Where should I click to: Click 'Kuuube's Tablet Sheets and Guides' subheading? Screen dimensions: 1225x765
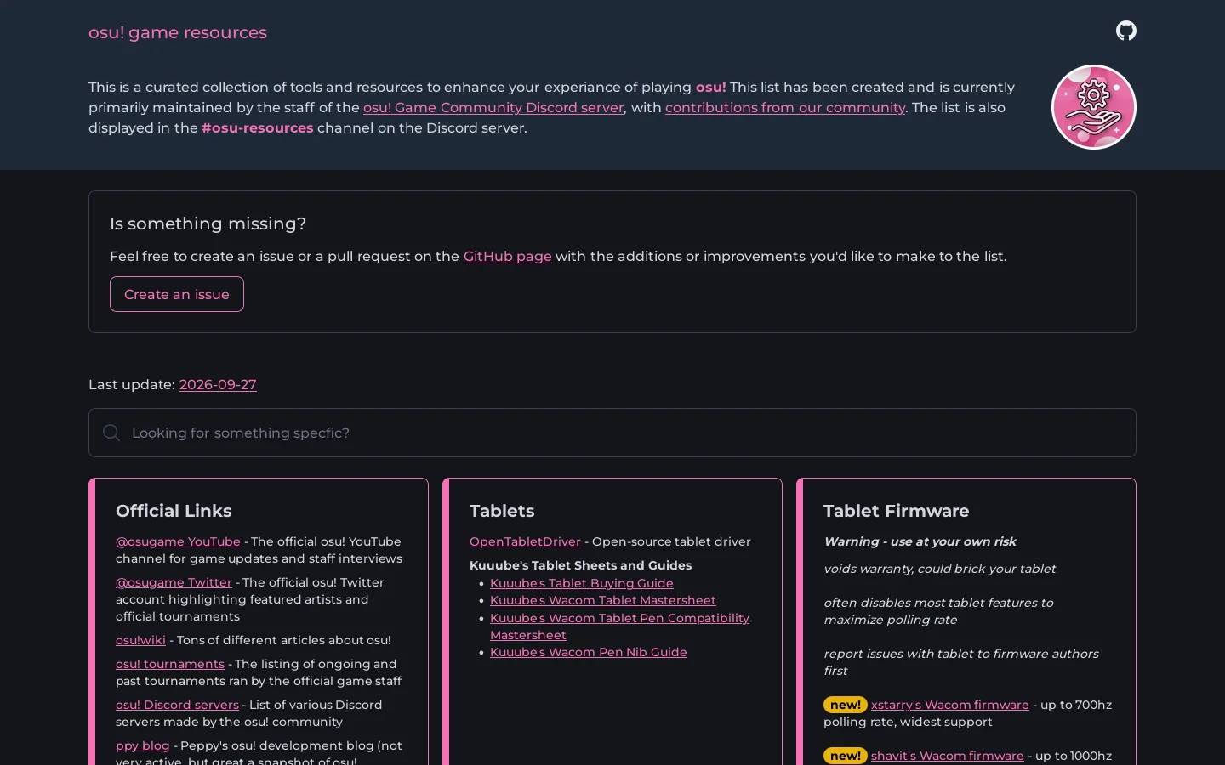point(580,565)
